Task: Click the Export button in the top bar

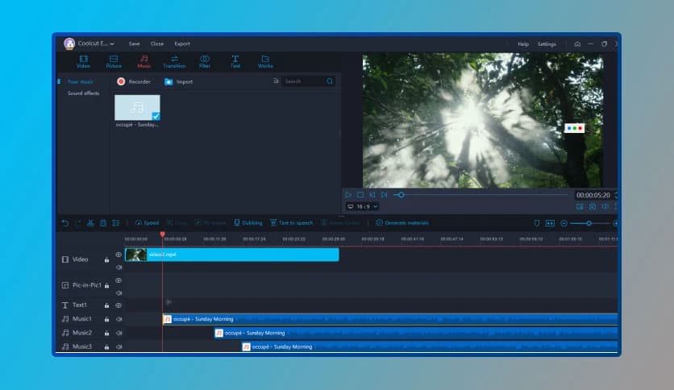Action: coord(182,44)
